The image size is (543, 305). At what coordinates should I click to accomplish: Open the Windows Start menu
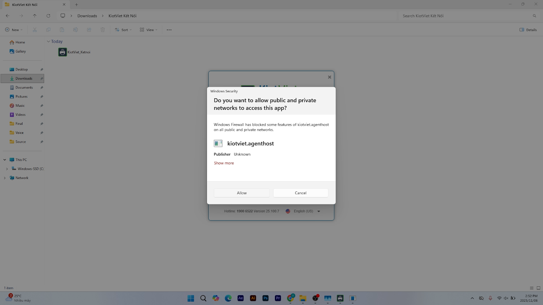click(191, 298)
